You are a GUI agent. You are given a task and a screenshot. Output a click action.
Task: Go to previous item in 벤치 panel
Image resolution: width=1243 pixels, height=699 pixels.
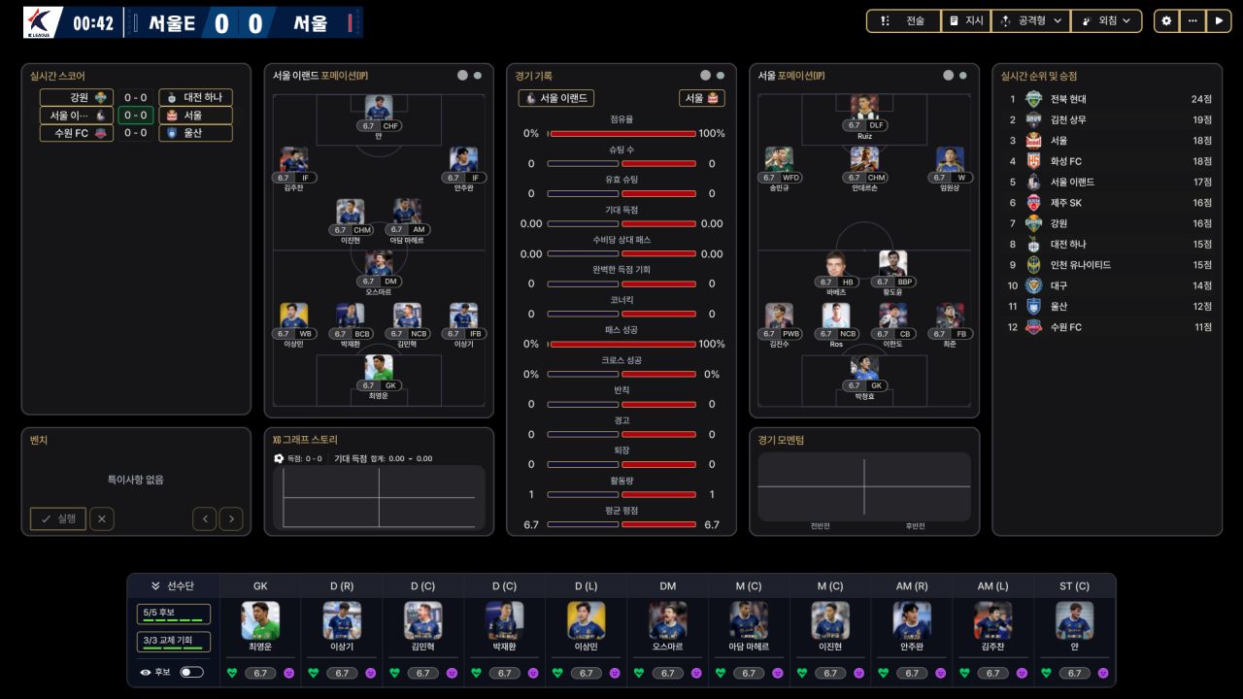(x=204, y=518)
